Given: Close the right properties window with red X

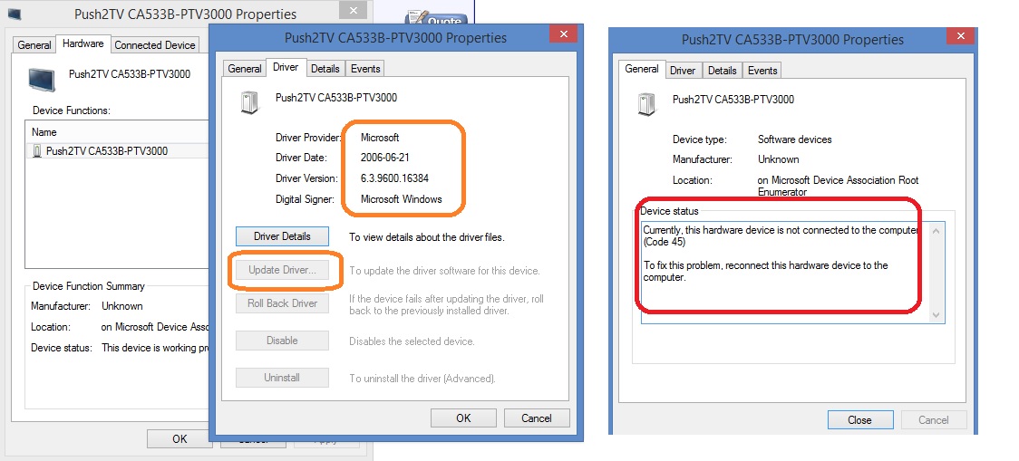Looking at the screenshot, I should pyautogui.click(x=961, y=36).
